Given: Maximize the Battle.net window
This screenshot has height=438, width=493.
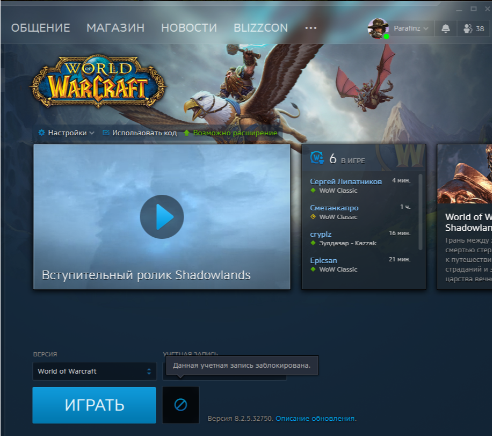Looking at the screenshot, I should [474, 9].
